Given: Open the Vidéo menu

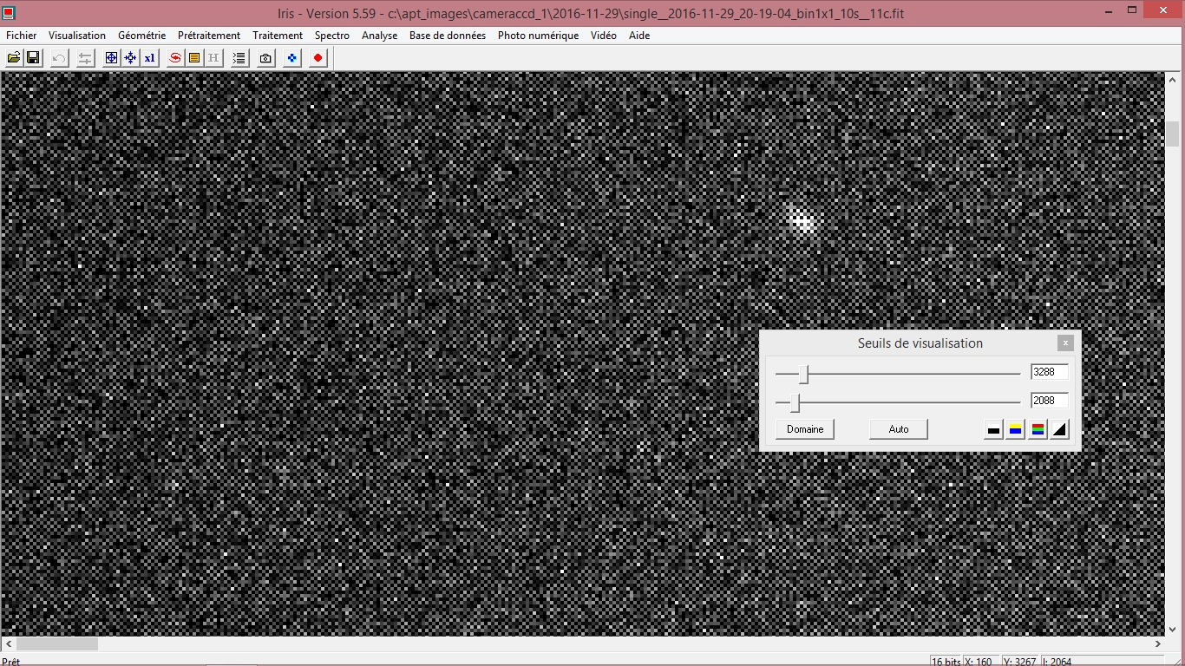Looking at the screenshot, I should pos(604,36).
